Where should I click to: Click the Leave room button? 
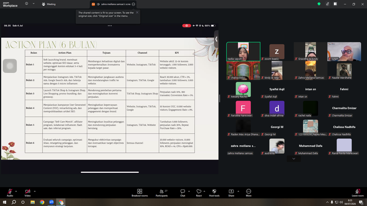(x=358, y=193)
